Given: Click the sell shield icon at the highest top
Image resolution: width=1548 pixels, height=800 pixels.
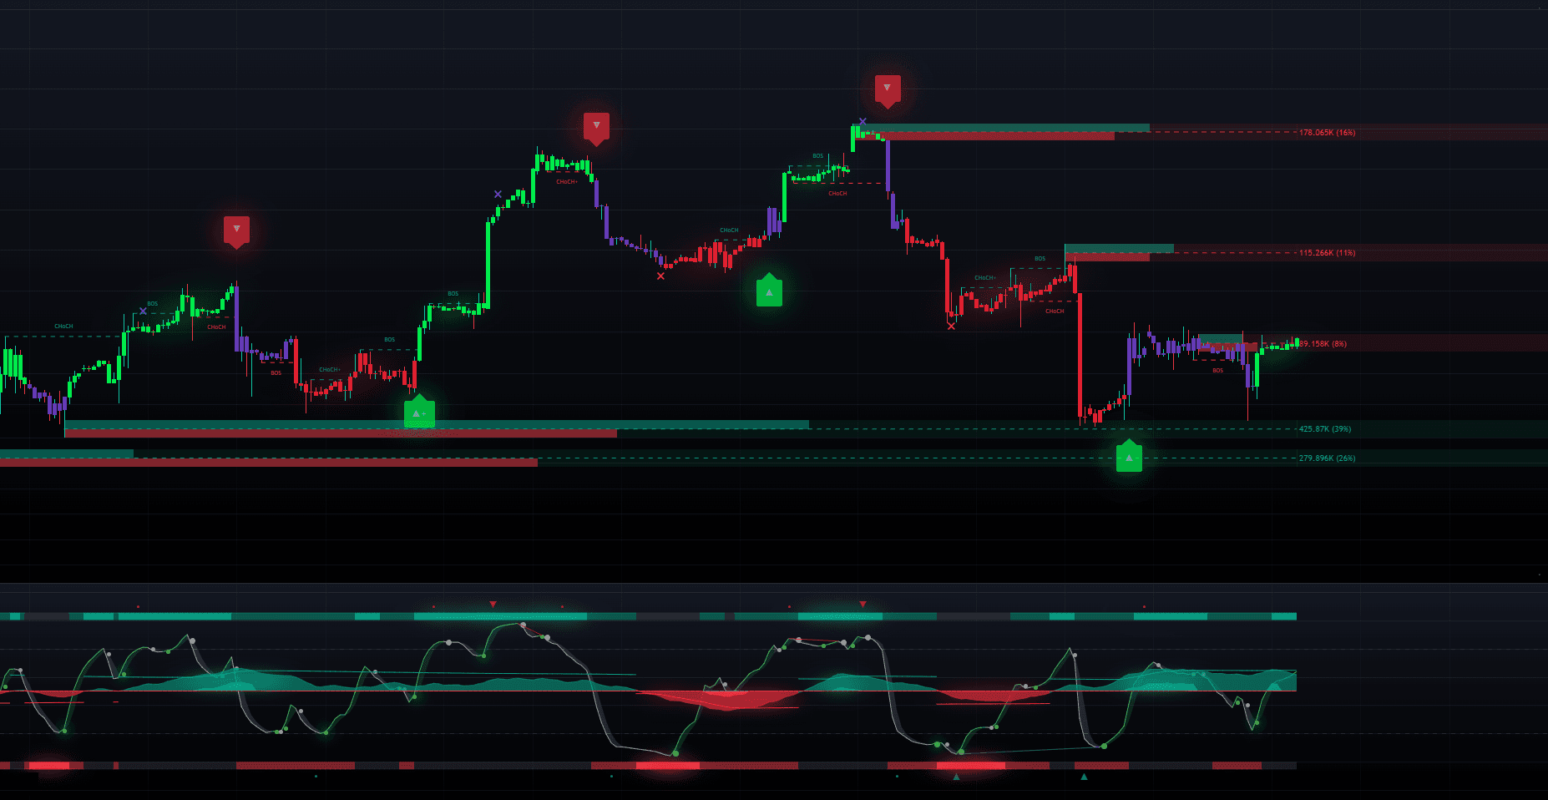Looking at the screenshot, I should point(888,87).
